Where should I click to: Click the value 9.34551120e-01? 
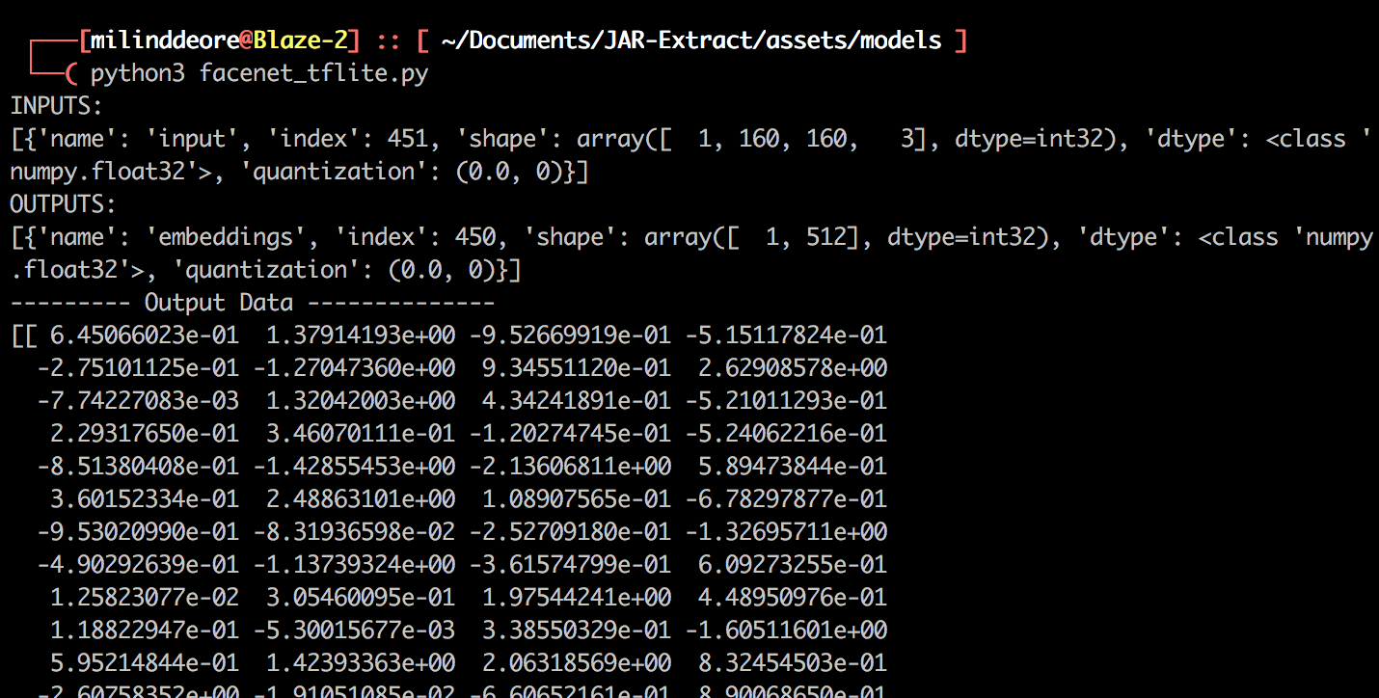point(577,368)
